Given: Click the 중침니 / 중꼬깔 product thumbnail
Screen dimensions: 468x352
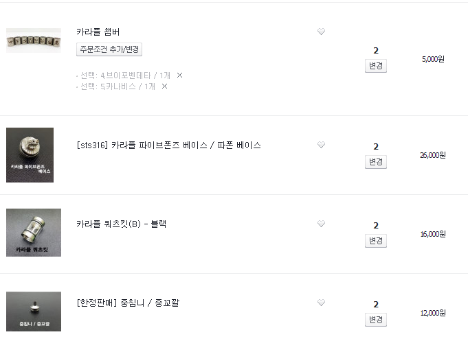Looking at the screenshot, I should pos(34,312).
